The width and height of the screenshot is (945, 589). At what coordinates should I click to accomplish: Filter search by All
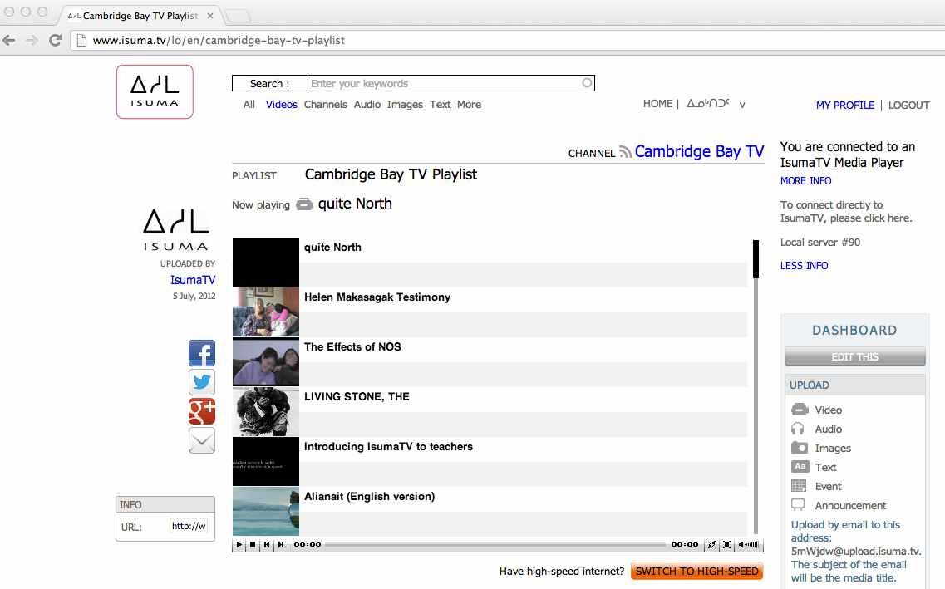[249, 104]
